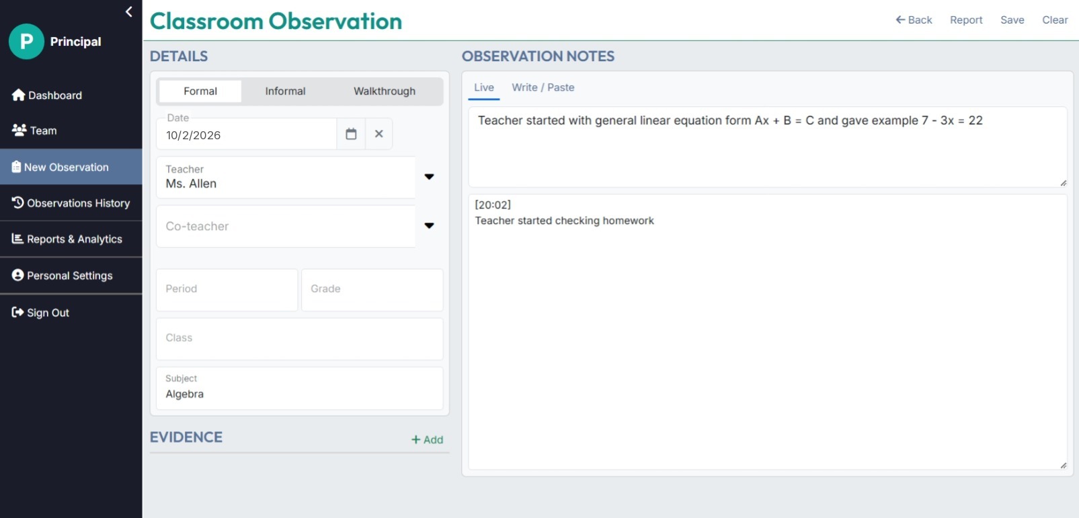Open the Dashboard page
This screenshot has height=518, width=1079.
point(47,96)
